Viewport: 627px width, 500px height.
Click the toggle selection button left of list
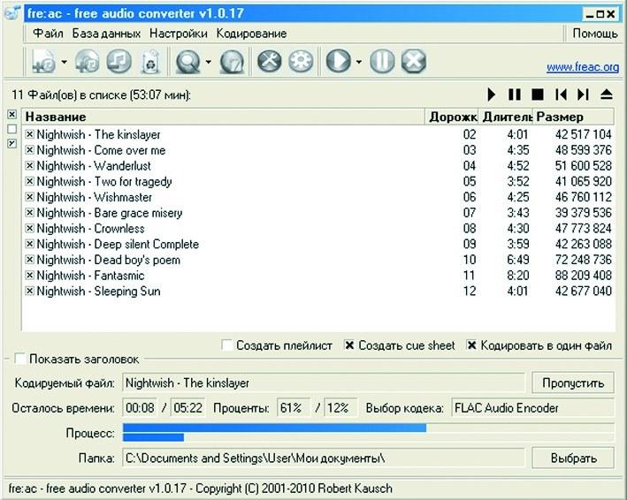pos(12,143)
